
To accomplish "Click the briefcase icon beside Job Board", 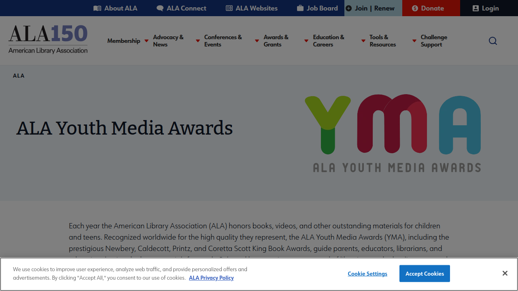I will (x=300, y=8).
